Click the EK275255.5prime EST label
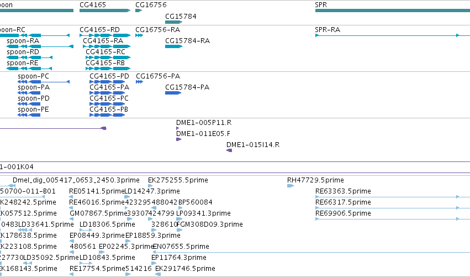The image size is (470, 277). point(178,180)
